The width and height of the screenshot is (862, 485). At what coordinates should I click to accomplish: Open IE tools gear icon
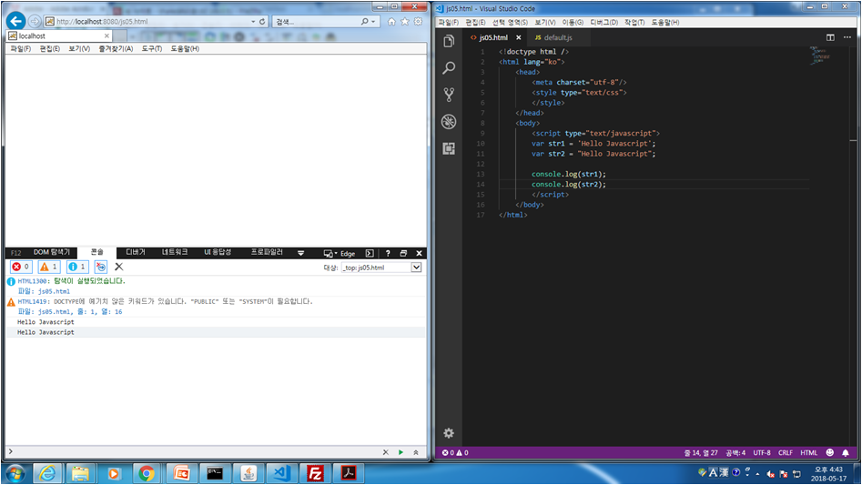(419, 22)
